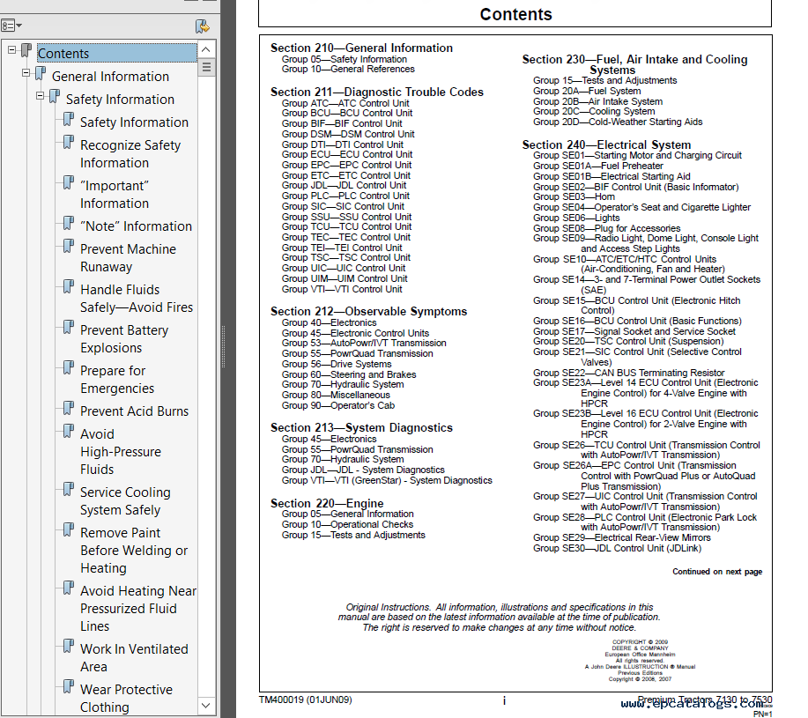Collapse the General Information bookmark node
This screenshot has width=808, height=718.
(26, 73)
